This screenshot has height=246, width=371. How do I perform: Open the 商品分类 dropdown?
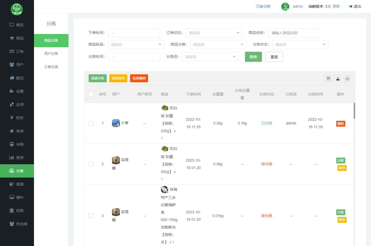218,45
